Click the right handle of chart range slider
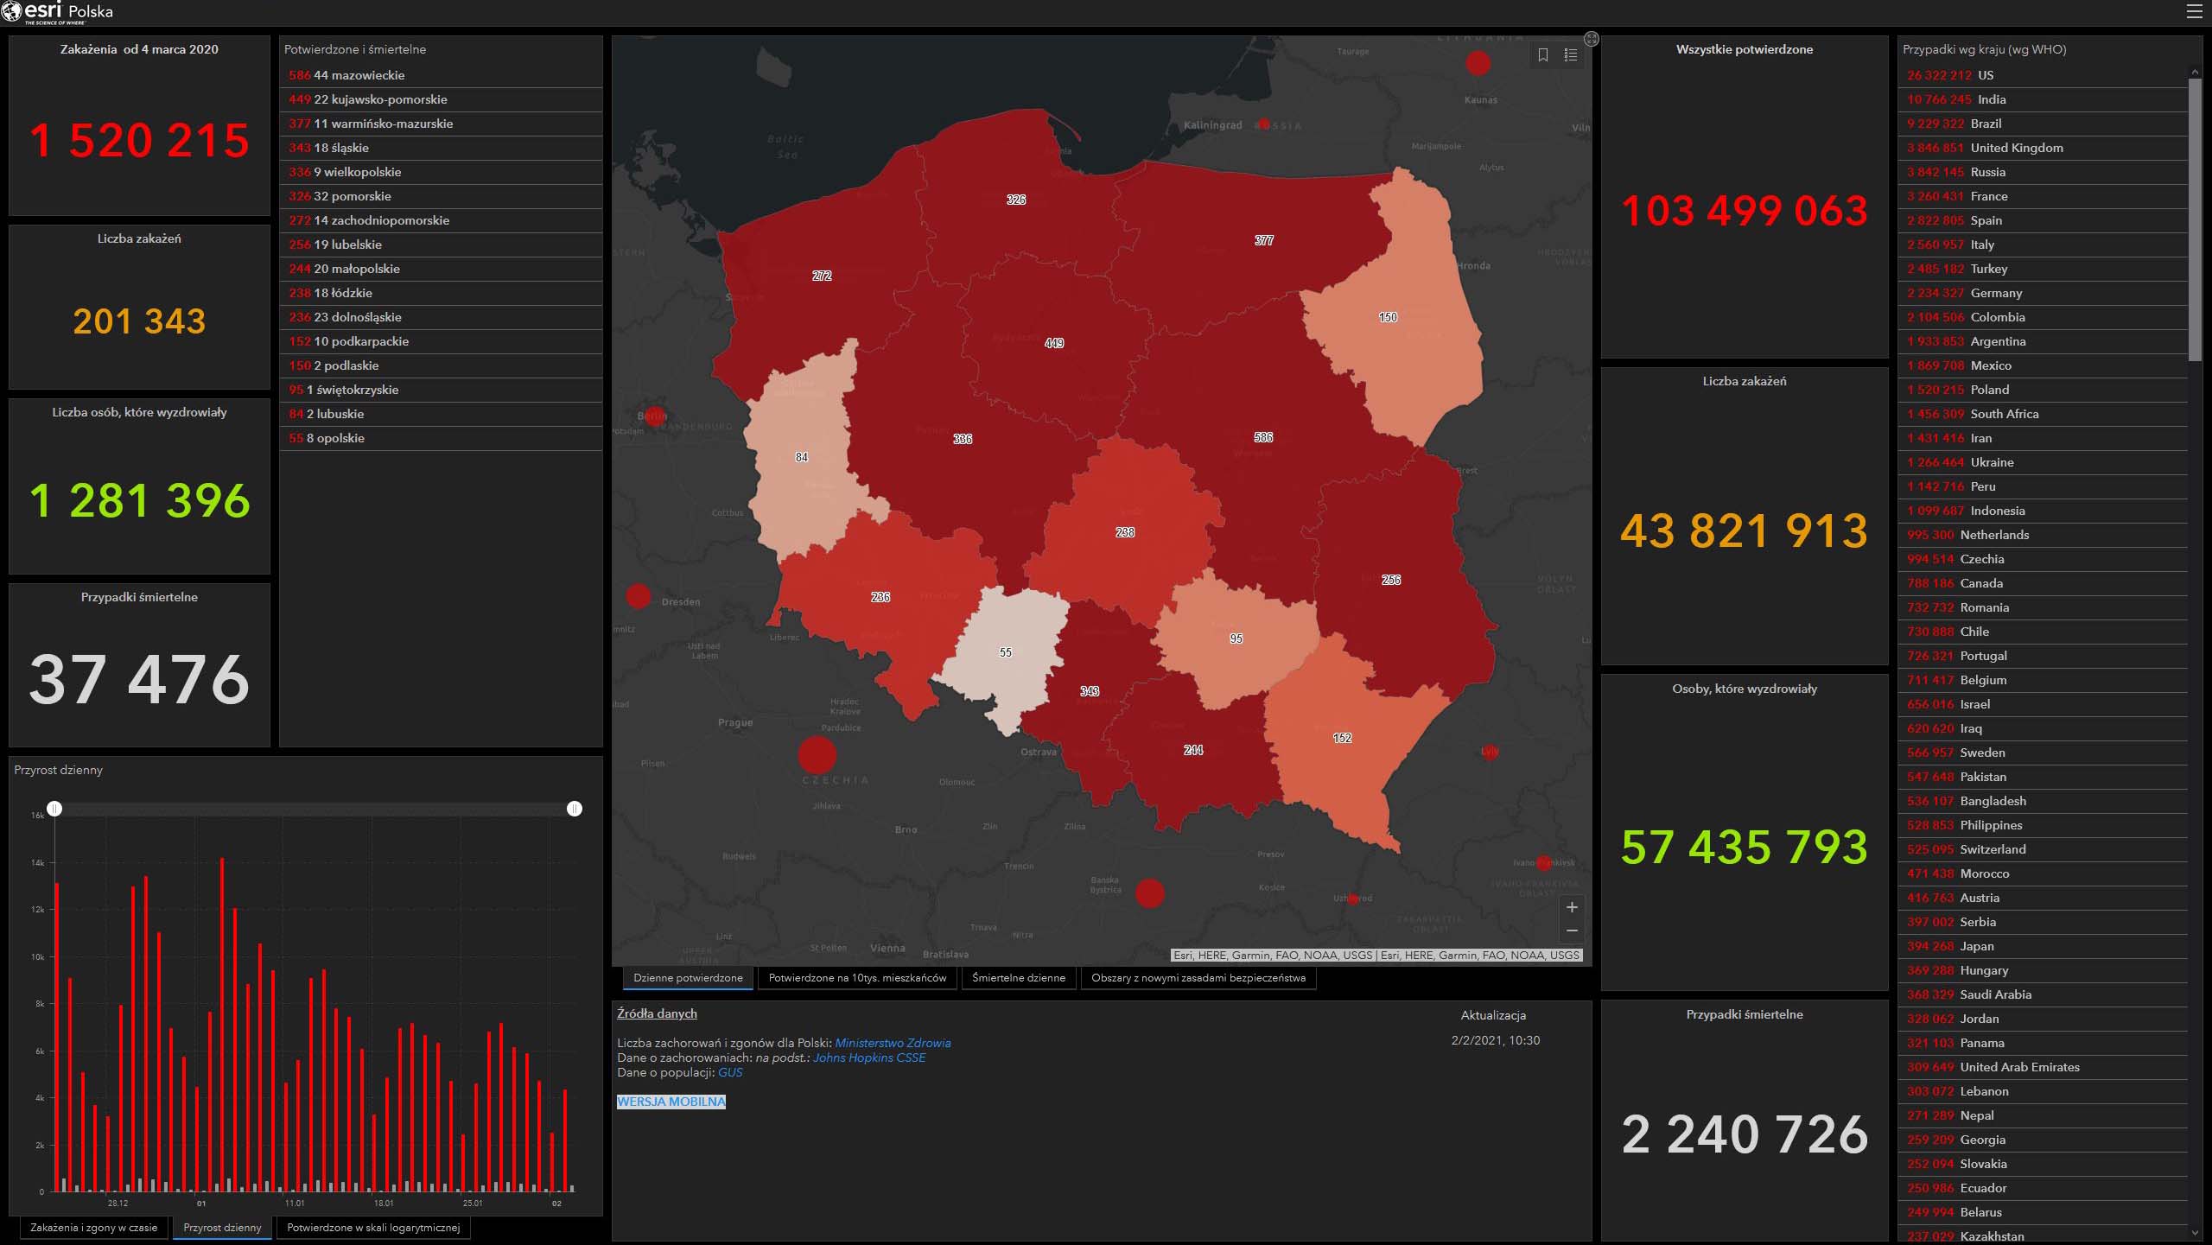This screenshot has width=2212, height=1245. [575, 809]
